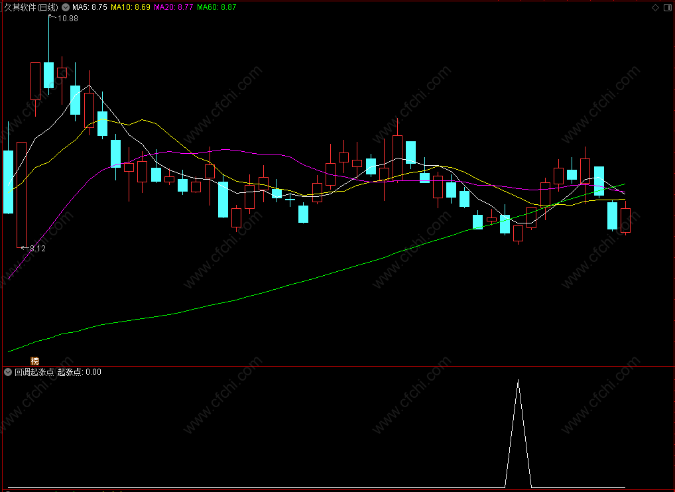675x492 pixels.
Task: Click the long red candle reaching 8.12 low
Action: click(x=21, y=194)
